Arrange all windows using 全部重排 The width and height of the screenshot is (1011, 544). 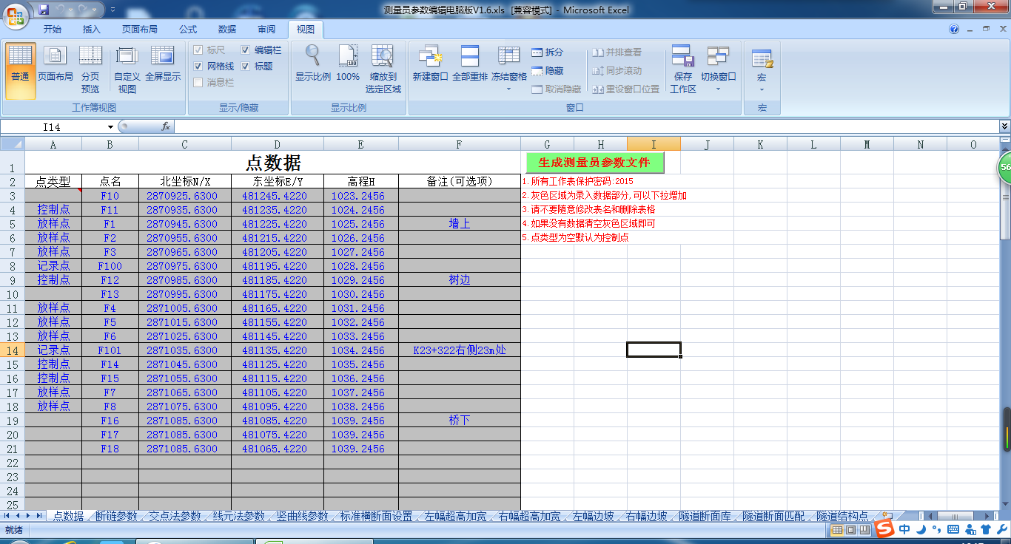click(469, 65)
